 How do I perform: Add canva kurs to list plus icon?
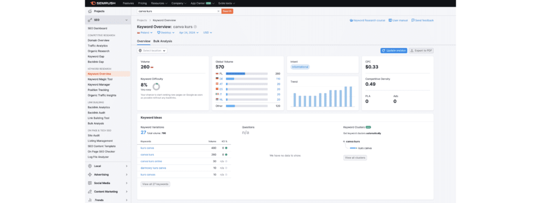click(x=195, y=26)
